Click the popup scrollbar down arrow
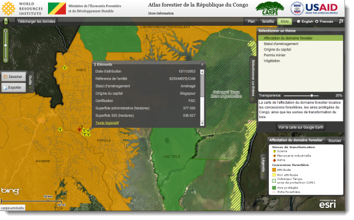This screenshot has height=220, width=354. [202, 123]
